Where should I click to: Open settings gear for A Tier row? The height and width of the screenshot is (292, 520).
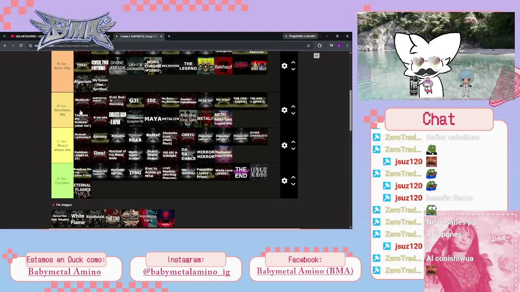(284, 66)
